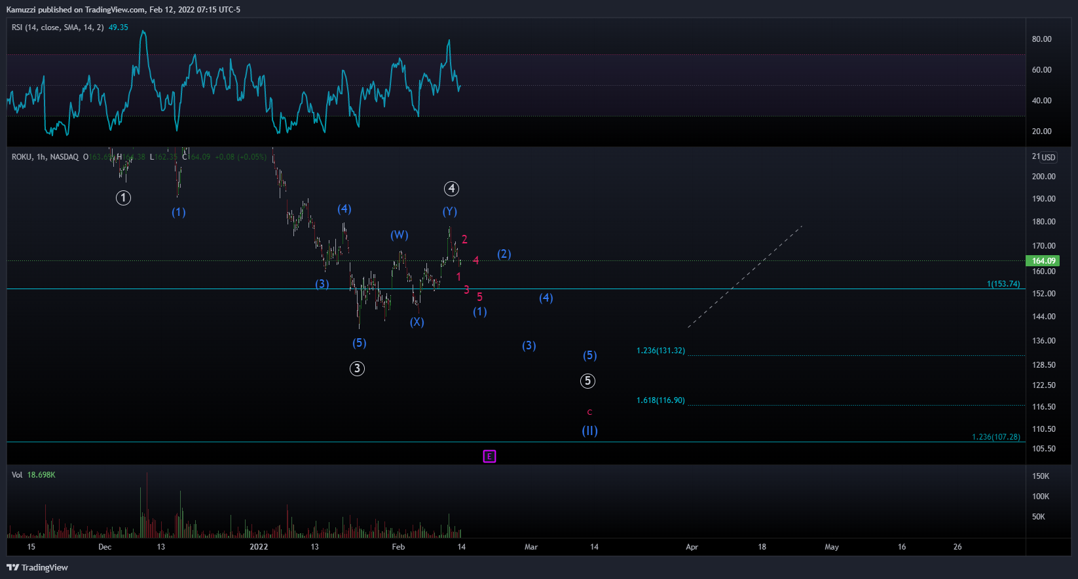Viewport: 1078px width, 579px height.
Task: Click the RSI value 49.35
Action: tap(118, 27)
